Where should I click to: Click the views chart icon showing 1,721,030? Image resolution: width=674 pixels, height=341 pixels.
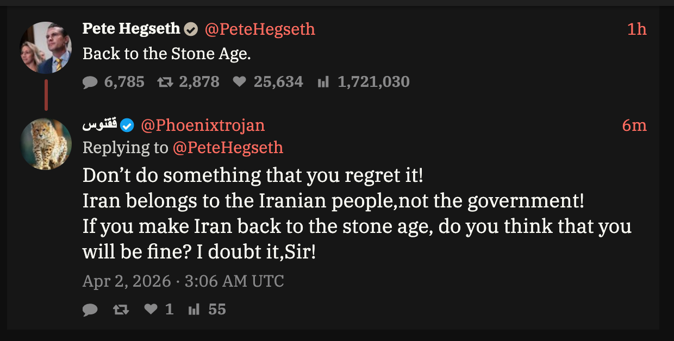pos(323,82)
